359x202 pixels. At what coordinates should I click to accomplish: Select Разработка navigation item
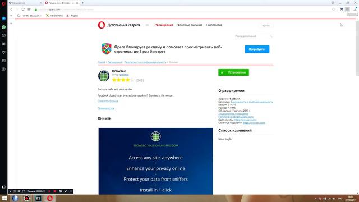pyautogui.click(x=214, y=25)
